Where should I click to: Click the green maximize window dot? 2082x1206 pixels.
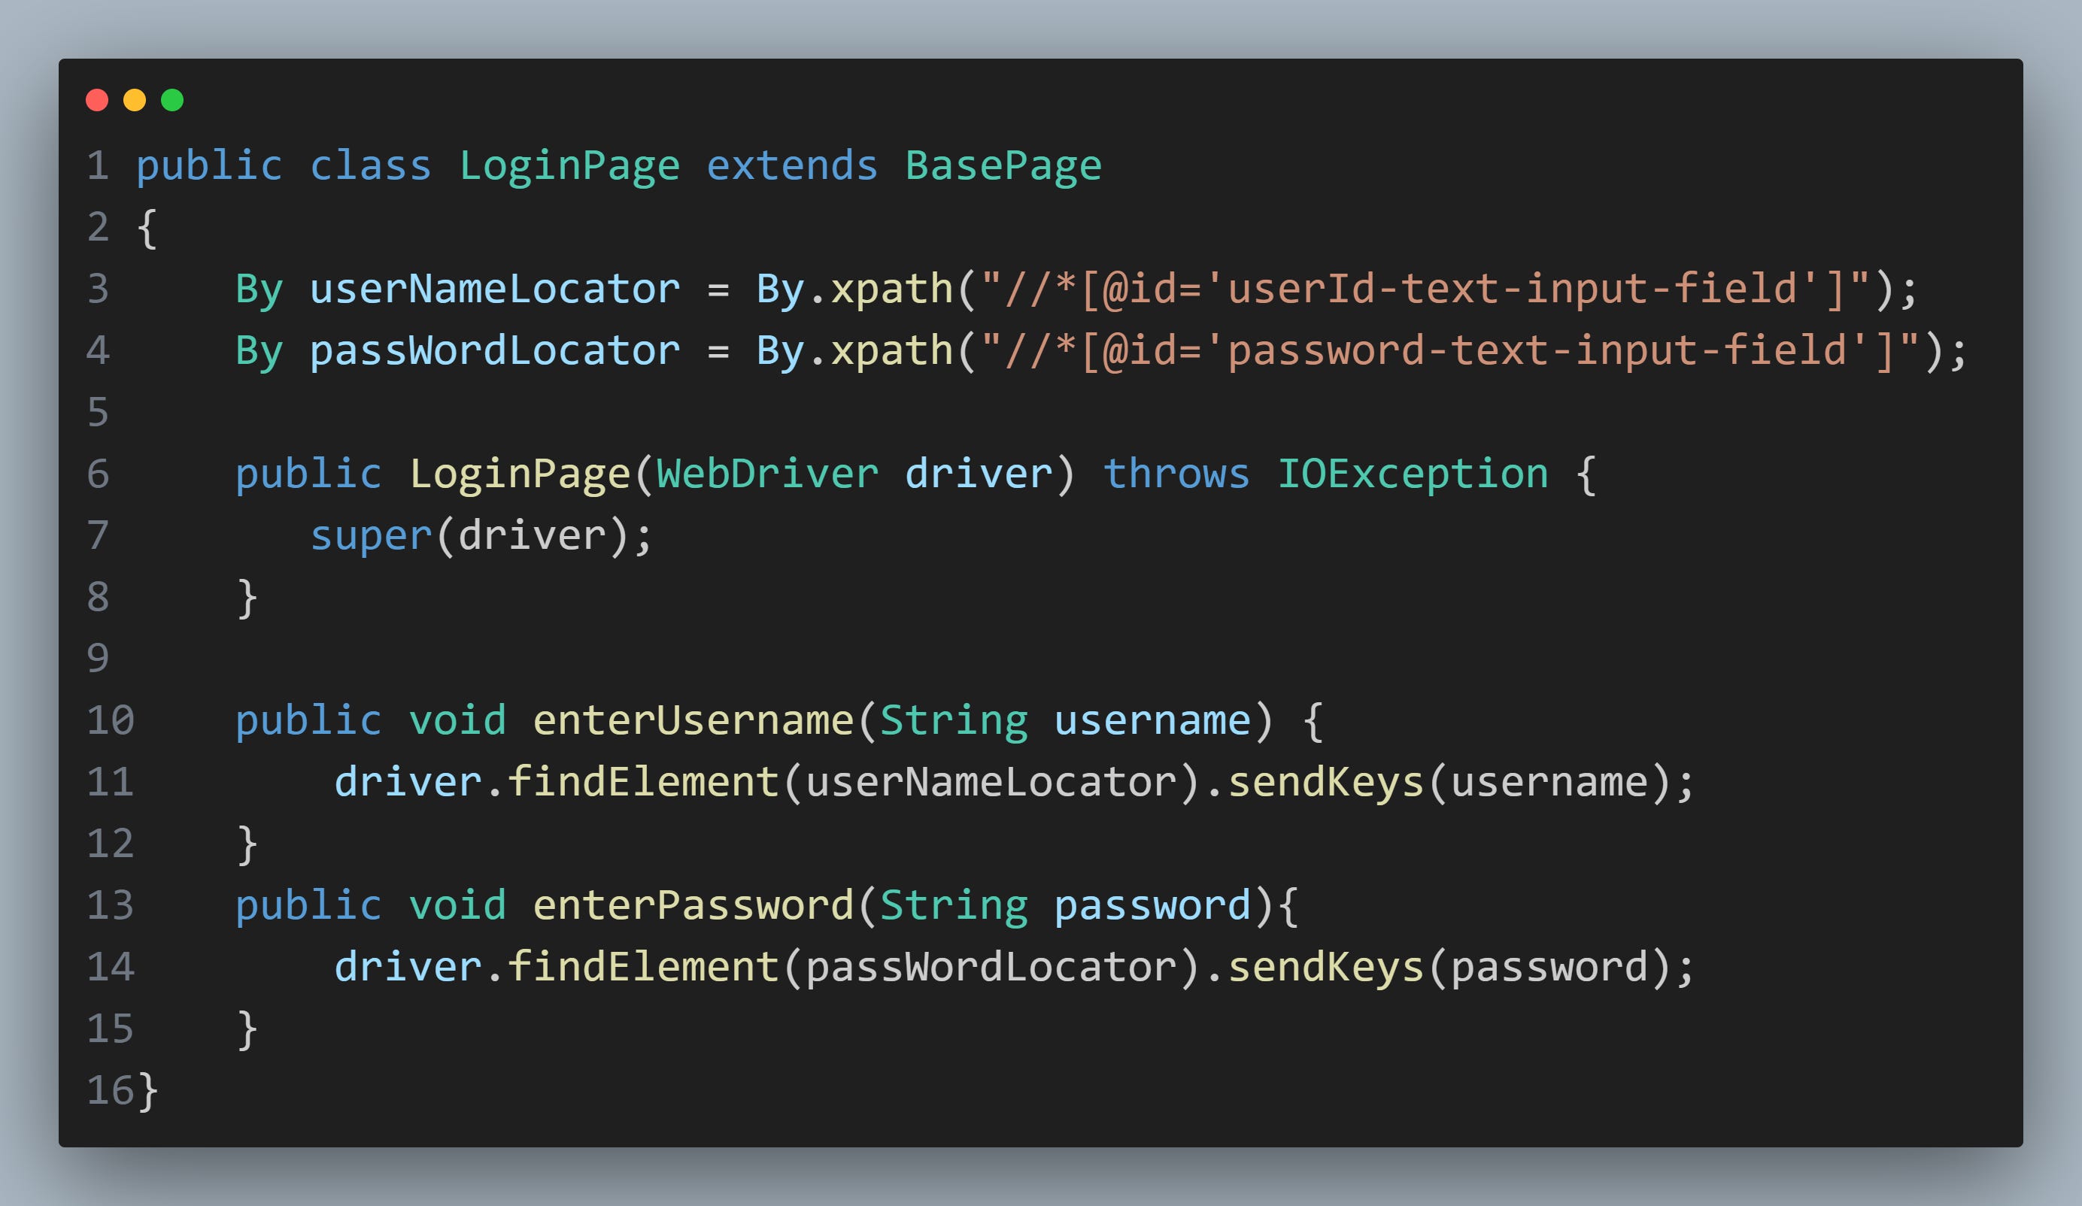click(171, 100)
